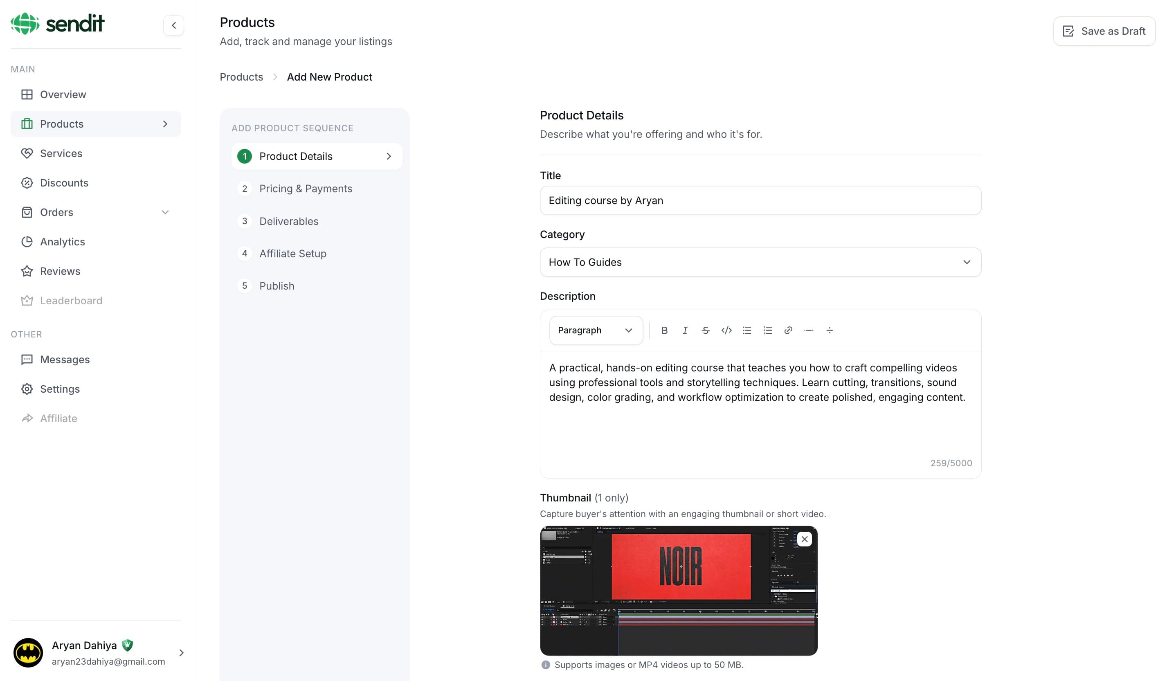Go back to Products breadcrumb
This screenshot has height=681, width=1176.
(241, 77)
